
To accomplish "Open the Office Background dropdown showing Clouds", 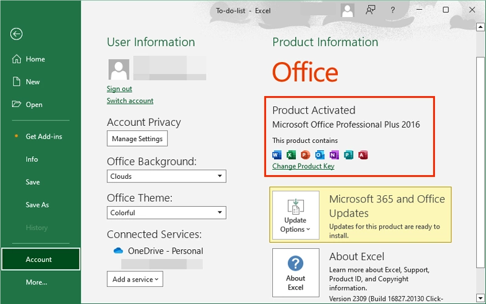I will coord(166,176).
